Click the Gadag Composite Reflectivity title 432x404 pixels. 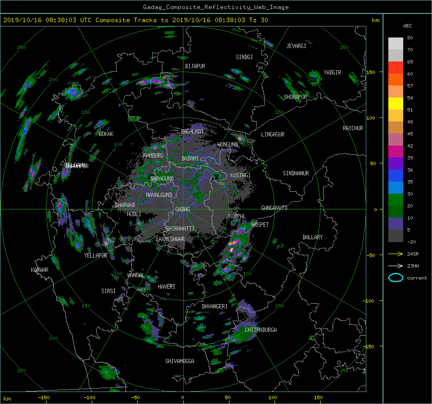(x=216, y=7)
